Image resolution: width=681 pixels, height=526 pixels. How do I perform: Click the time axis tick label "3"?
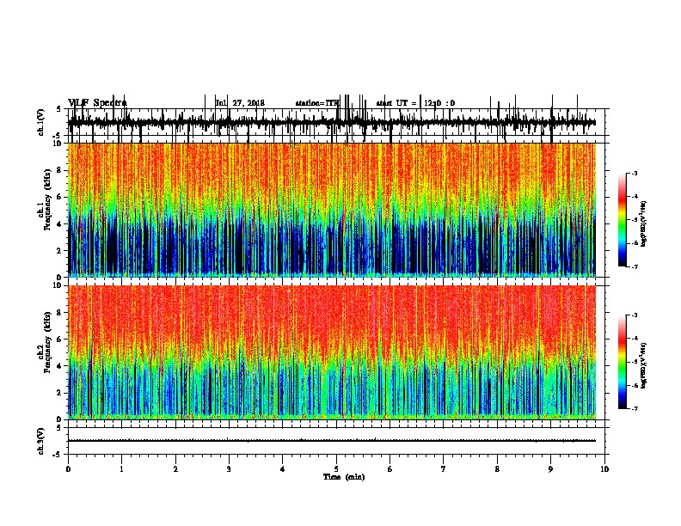click(x=229, y=468)
